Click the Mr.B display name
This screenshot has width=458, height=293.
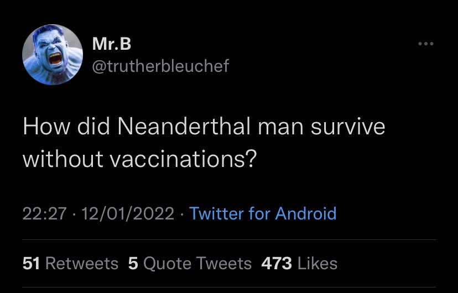point(112,44)
